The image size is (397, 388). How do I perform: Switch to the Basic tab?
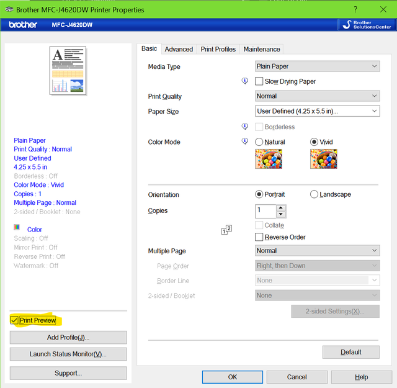click(149, 48)
